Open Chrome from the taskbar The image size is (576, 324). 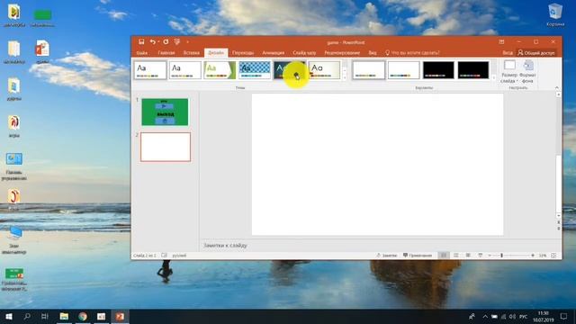click(83, 316)
